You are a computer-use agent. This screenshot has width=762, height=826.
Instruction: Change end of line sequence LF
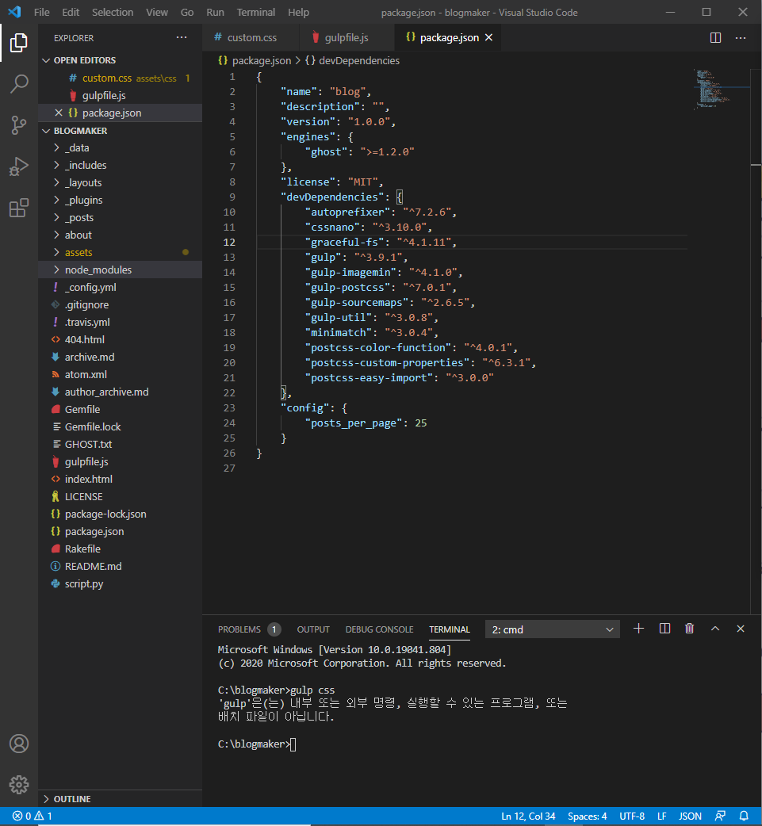[662, 816]
